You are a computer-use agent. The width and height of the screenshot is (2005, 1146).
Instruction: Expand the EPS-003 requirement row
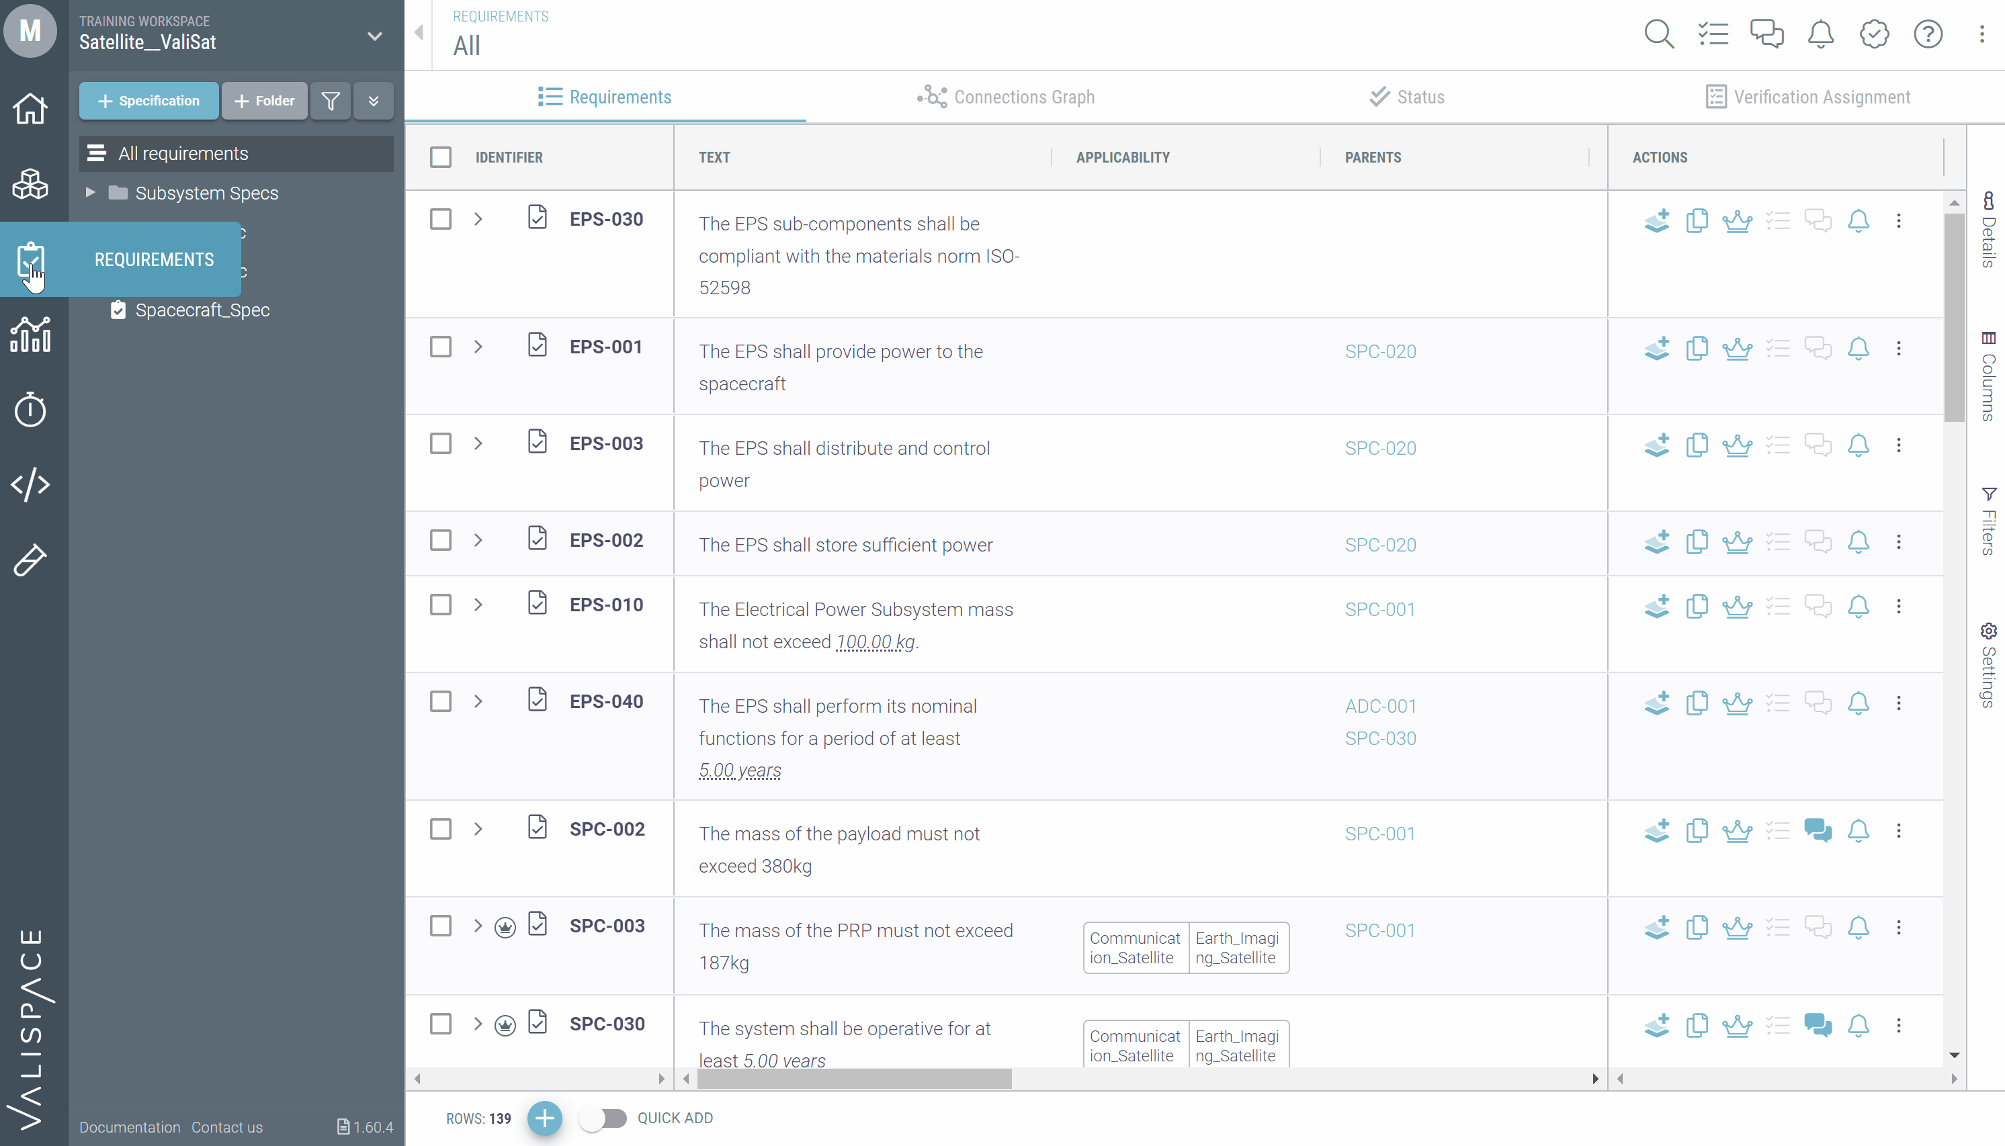[x=478, y=444]
